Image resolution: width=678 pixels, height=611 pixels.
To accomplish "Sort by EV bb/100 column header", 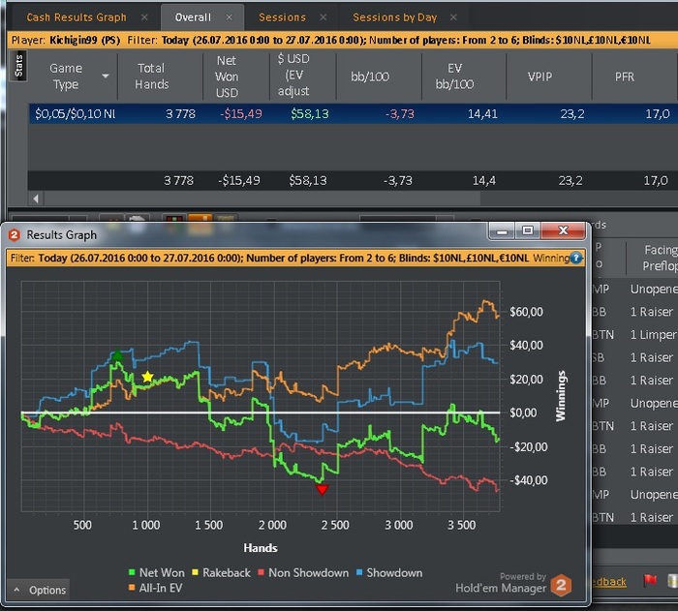I will pyautogui.click(x=454, y=76).
